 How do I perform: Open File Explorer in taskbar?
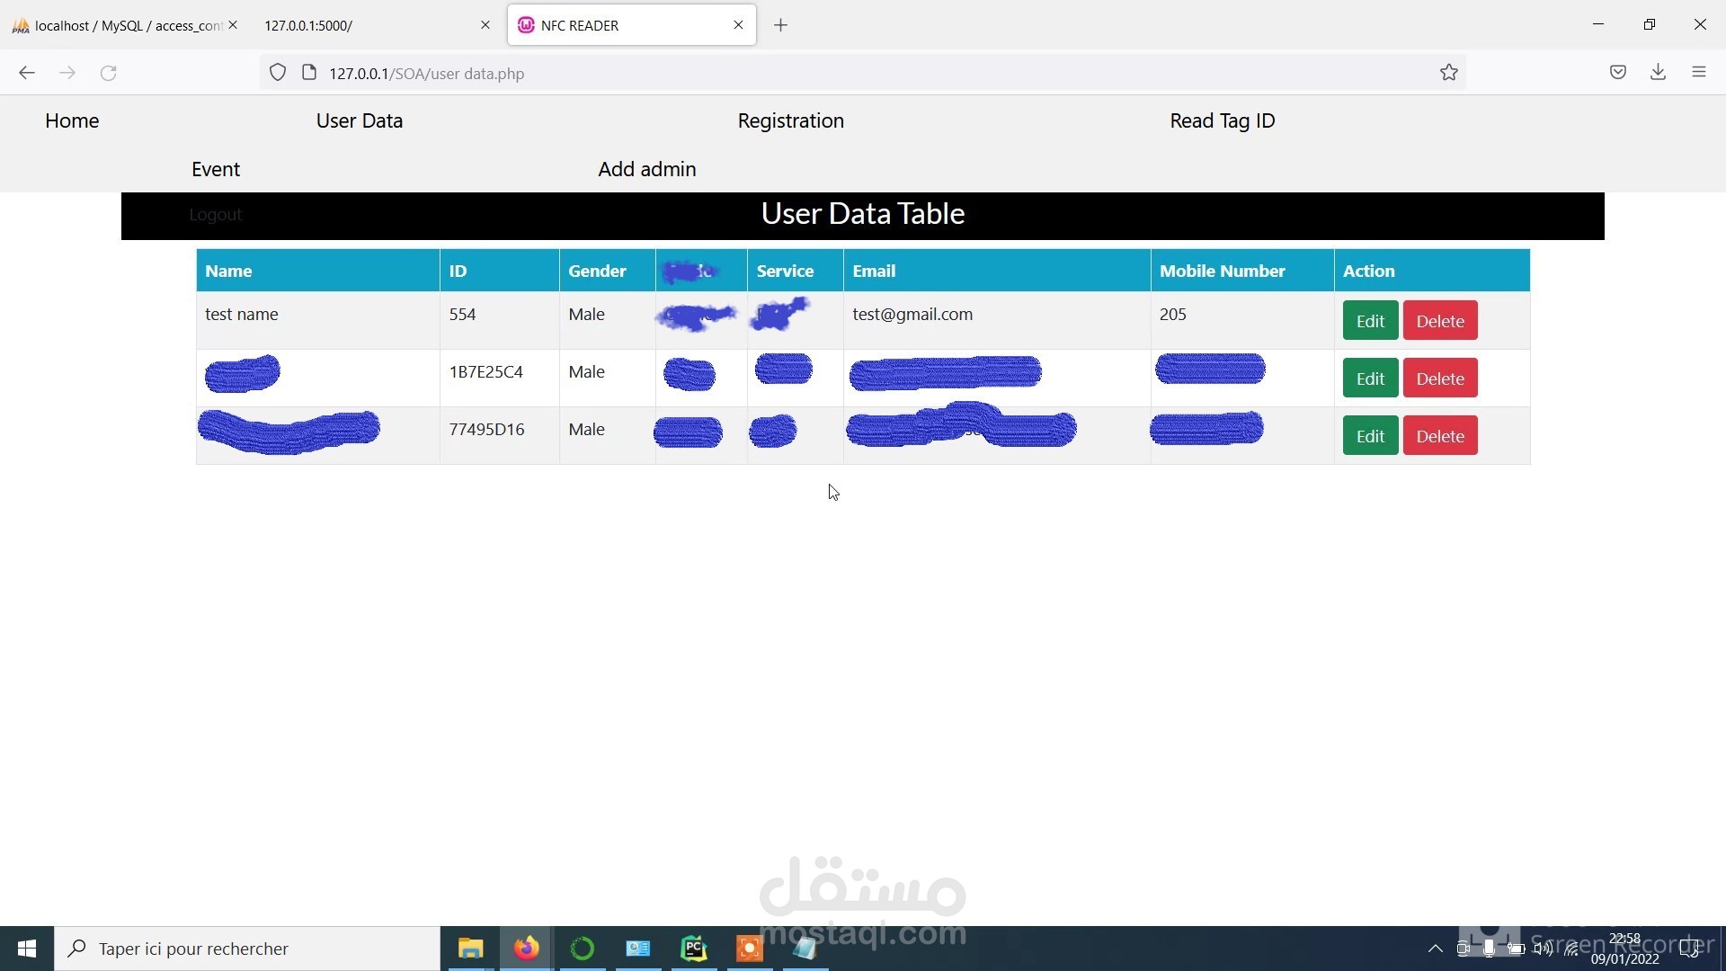point(470,949)
